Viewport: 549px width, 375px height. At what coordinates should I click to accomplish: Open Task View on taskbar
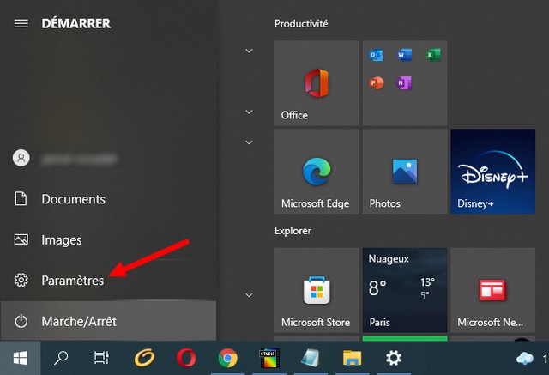101,358
